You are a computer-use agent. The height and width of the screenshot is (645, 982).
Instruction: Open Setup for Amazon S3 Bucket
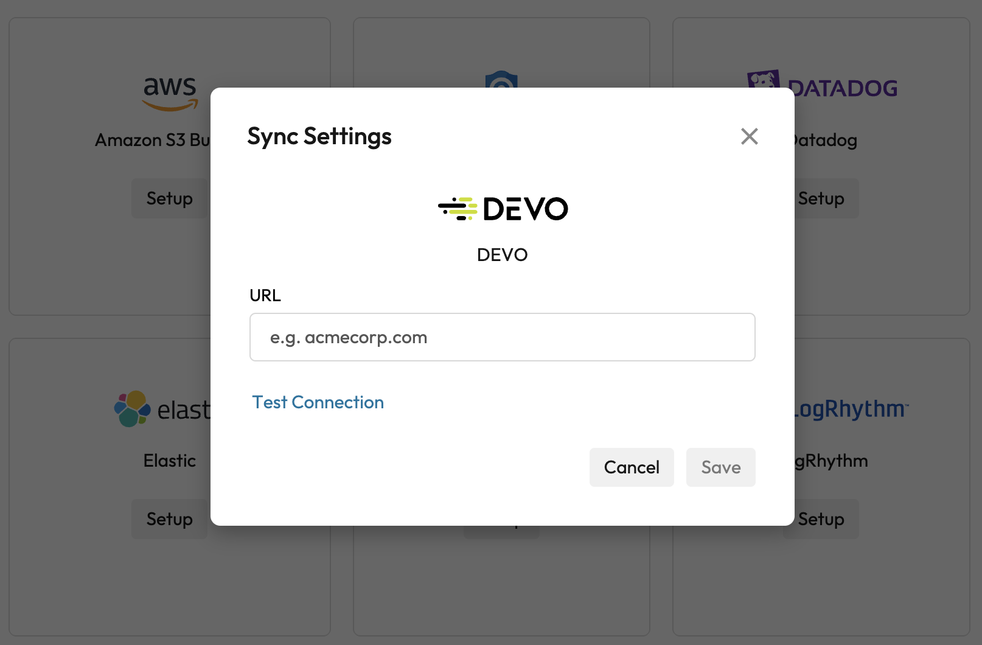(169, 198)
